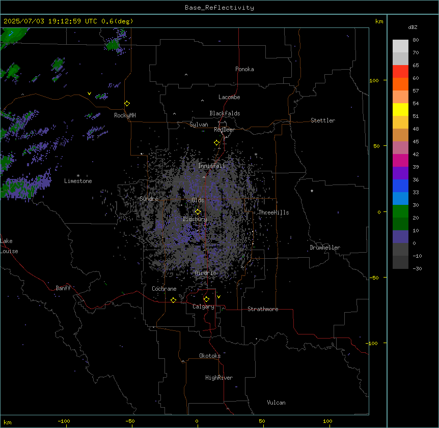
Task: Click the Cochrane town label
Action: 164,289
